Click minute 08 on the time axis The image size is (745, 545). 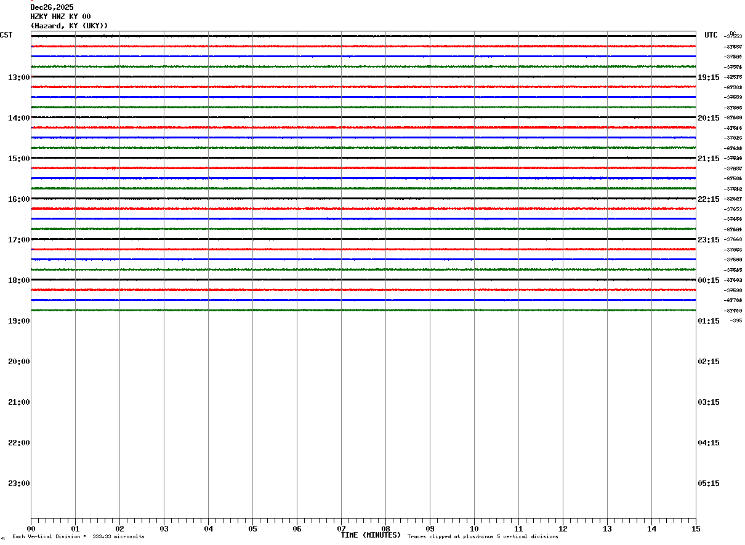(x=385, y=529)
